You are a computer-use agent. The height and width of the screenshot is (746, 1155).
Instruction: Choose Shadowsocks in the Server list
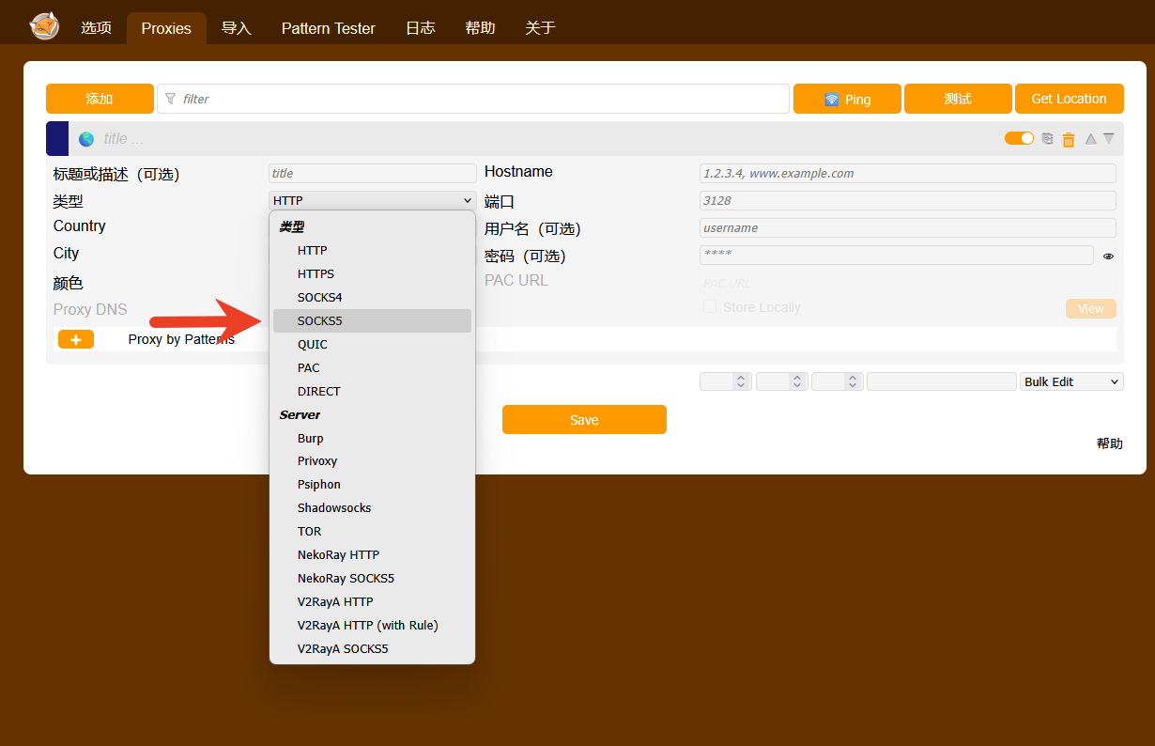click(334, 507)
